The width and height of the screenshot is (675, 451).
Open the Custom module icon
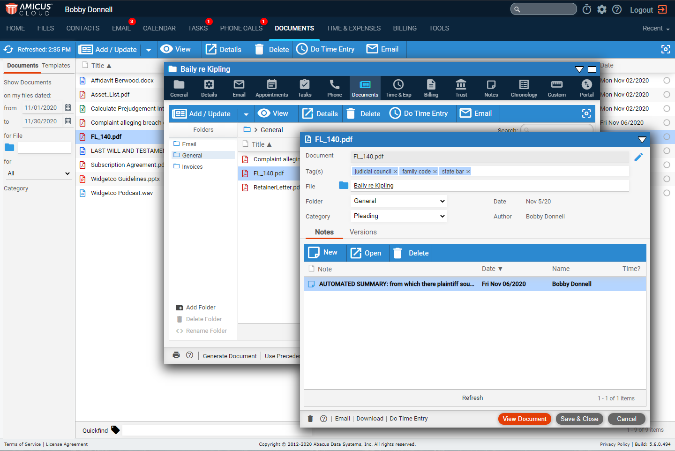tap(557, 88)
